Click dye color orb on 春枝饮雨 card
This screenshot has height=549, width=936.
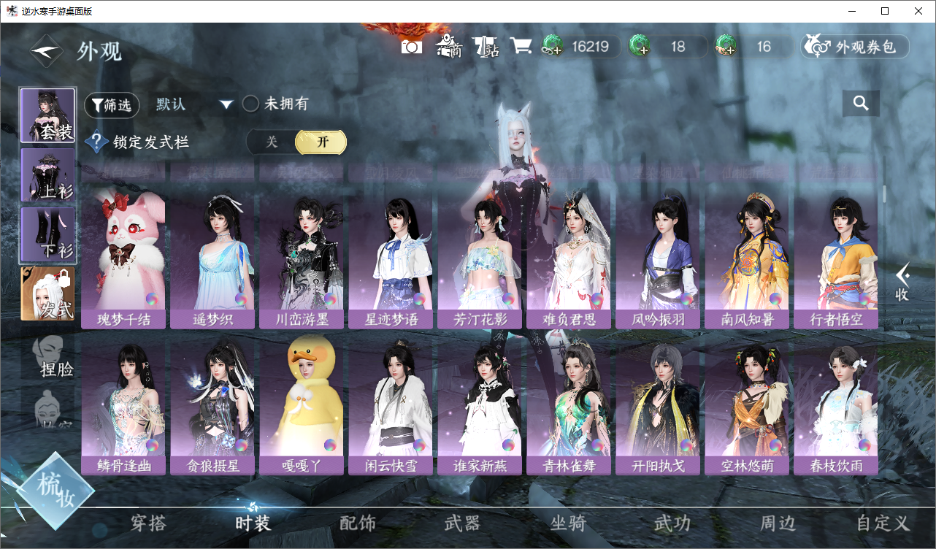(x=865, y=445)
